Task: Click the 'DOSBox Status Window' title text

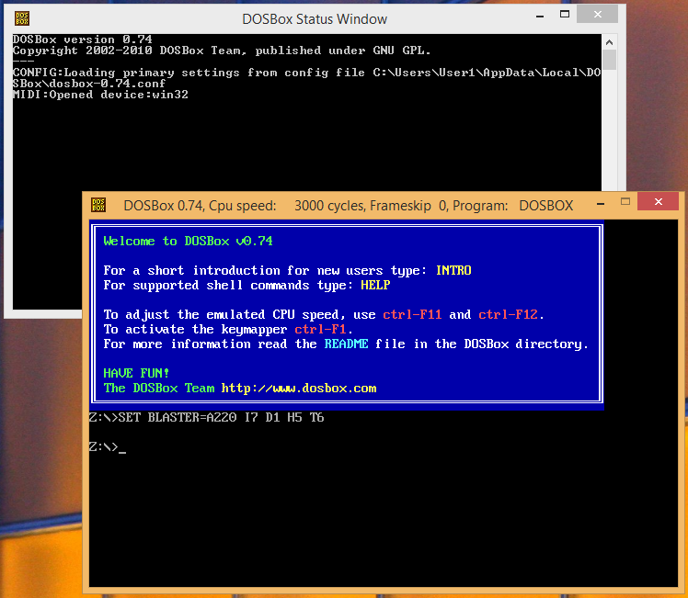Action: [315, 19]
